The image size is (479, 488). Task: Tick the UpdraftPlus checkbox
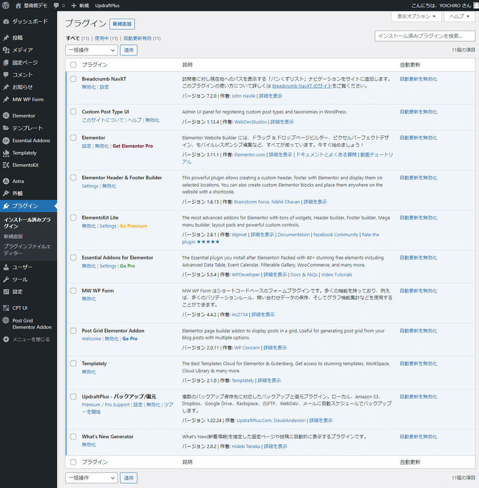pos(74,396)
